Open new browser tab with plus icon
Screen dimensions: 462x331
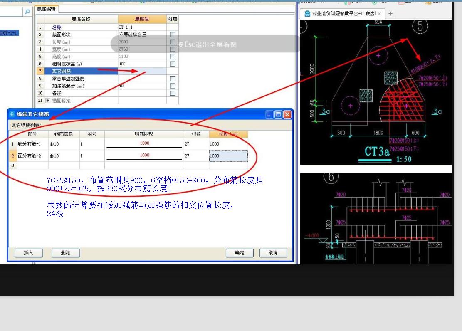coord(390,14)
